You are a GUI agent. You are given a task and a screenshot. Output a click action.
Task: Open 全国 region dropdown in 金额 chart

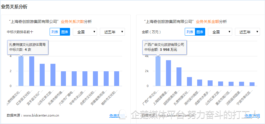tap(220, 32)
